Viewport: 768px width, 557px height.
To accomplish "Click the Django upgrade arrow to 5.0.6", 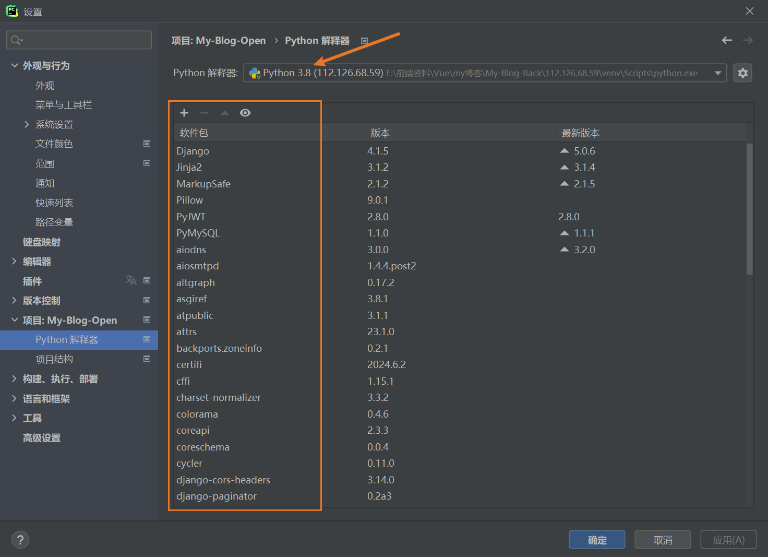I will click(564, 150).
